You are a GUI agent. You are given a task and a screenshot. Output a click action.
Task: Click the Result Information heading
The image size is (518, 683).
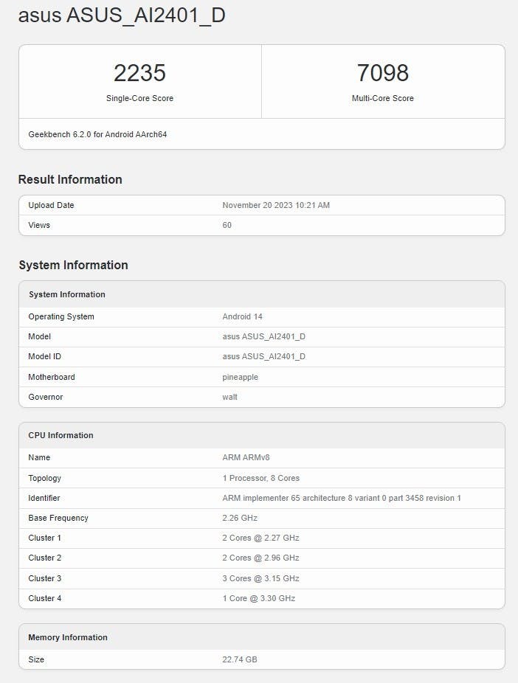point(70,179)
